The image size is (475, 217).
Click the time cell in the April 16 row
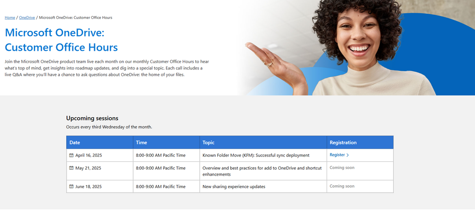pyautogui.click(x=166, y=155)
